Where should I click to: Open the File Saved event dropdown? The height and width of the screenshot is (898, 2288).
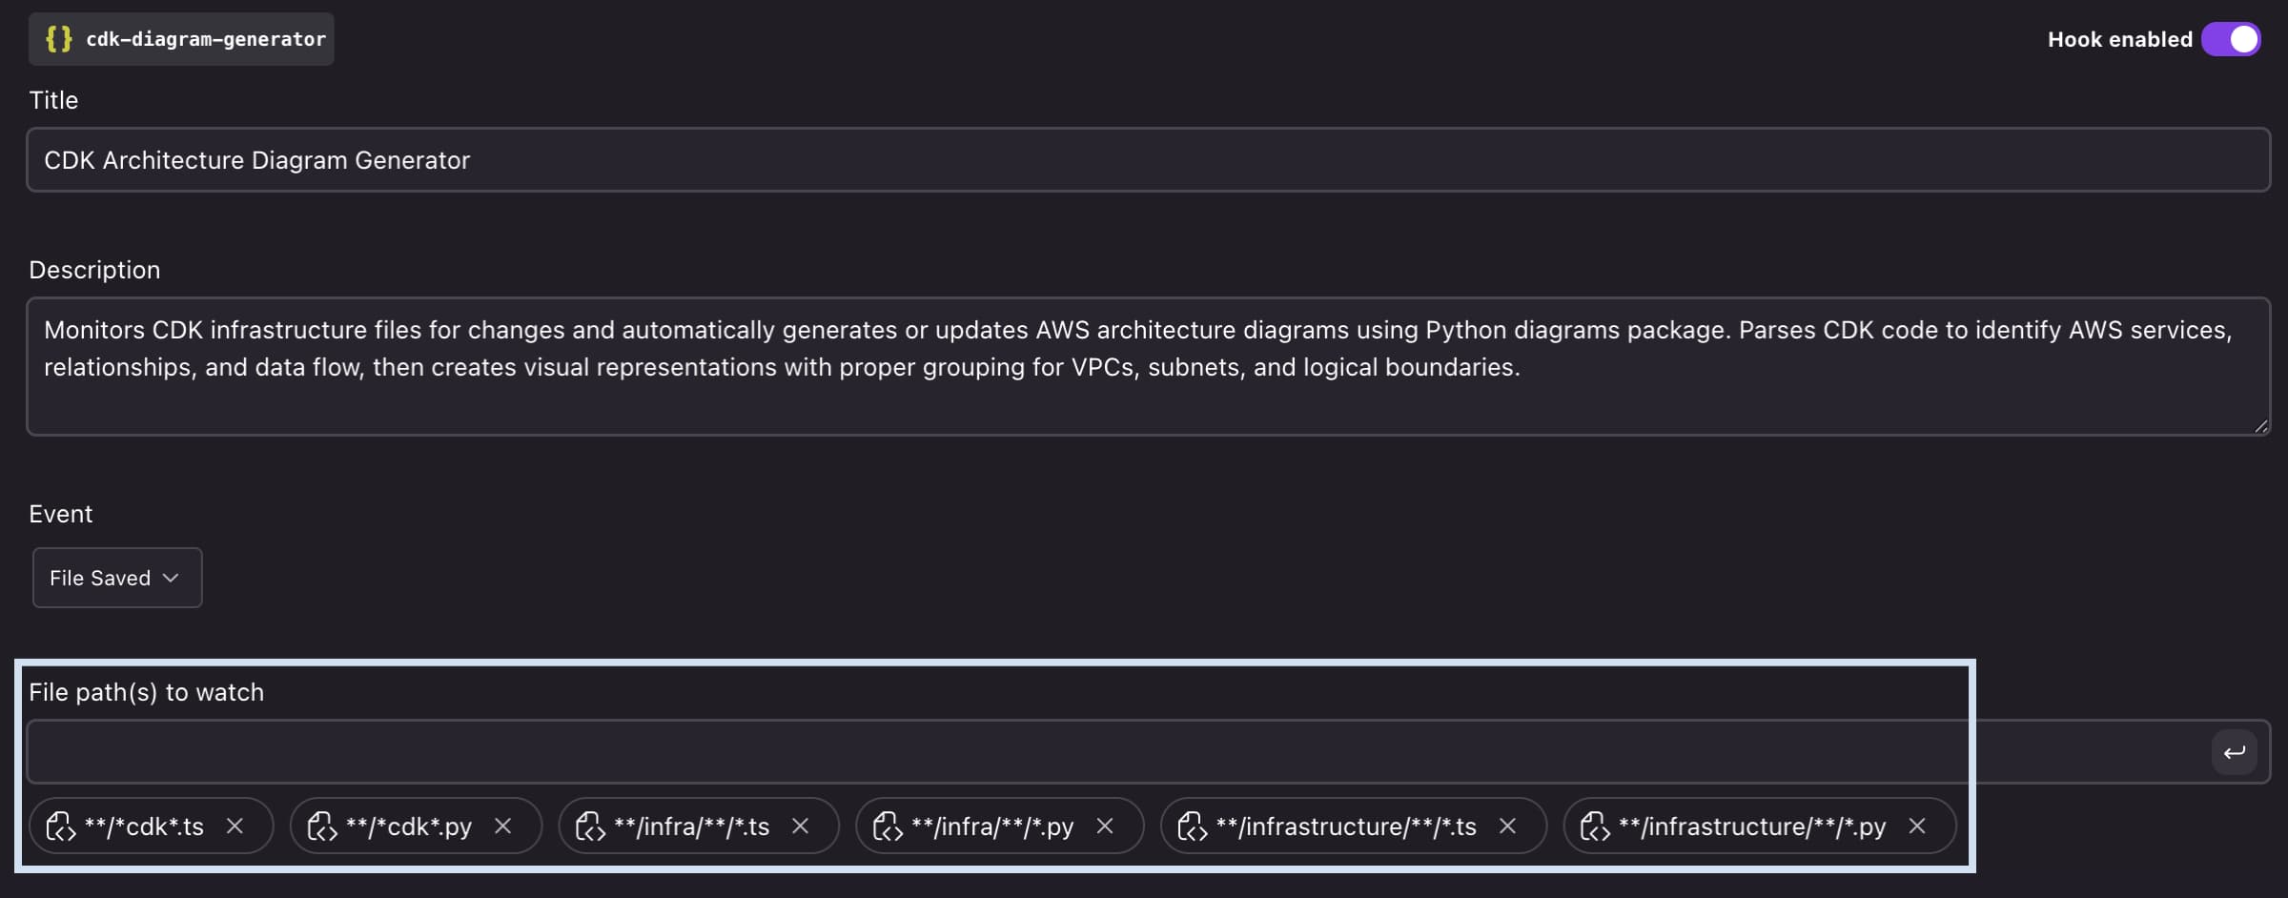point(116,578)
